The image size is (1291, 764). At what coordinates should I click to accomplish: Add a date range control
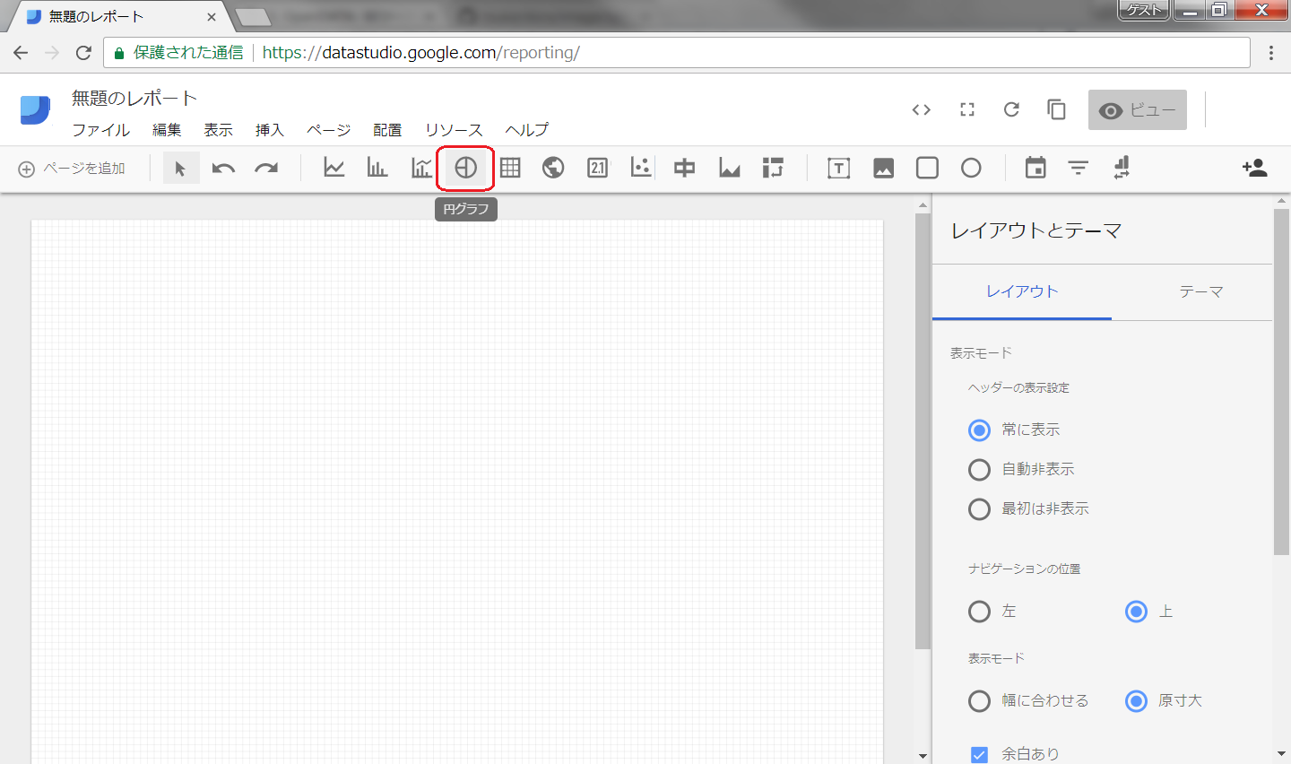1035,168
